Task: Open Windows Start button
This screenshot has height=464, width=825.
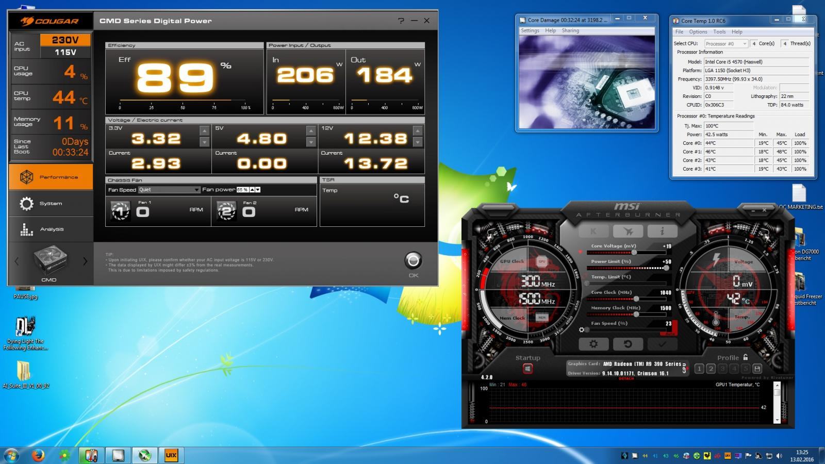Action: 11,455
